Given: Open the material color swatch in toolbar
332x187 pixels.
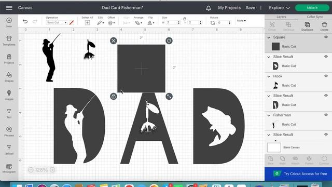Looking at the screenshot, I should coord(72,22).
